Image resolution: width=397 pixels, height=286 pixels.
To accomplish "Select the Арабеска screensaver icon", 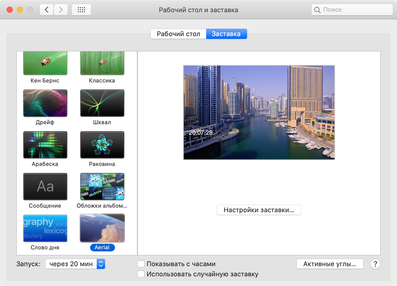I will click(x=45, y=145).
